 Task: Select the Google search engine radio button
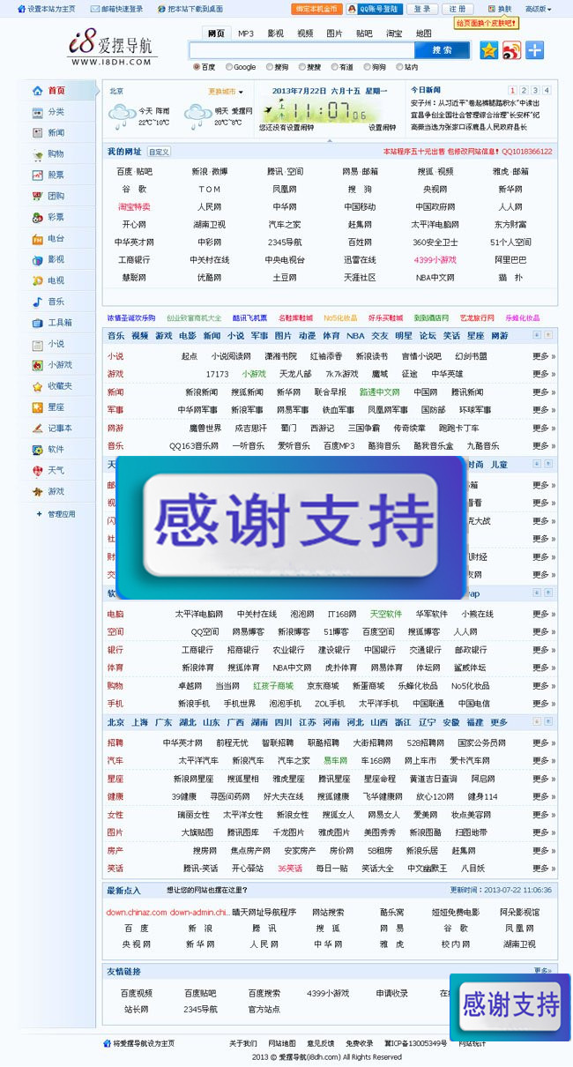(x=229, y=67)
